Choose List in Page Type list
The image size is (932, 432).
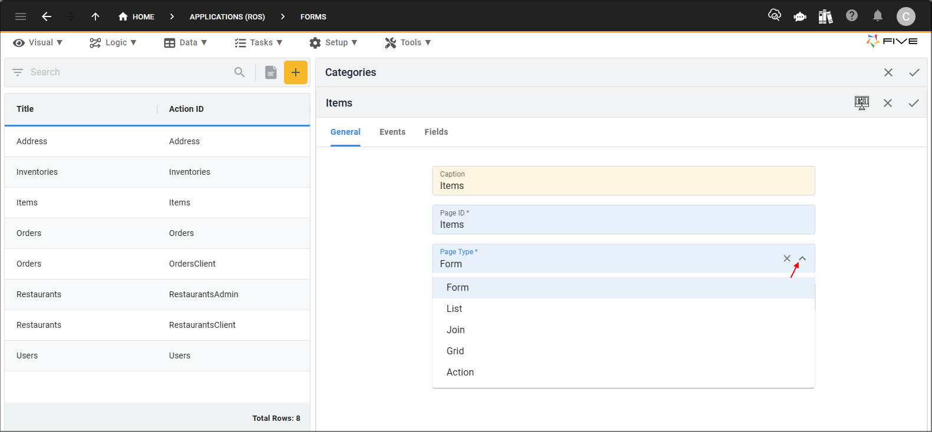tap(623, 309)
